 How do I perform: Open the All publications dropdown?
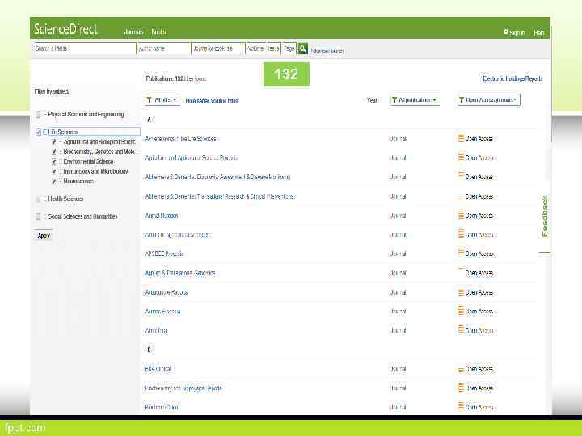(x=415, y=100)
